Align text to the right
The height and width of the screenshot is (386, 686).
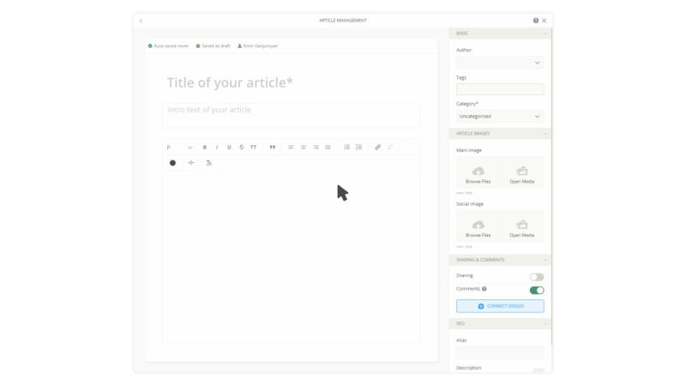coord(316,148)
